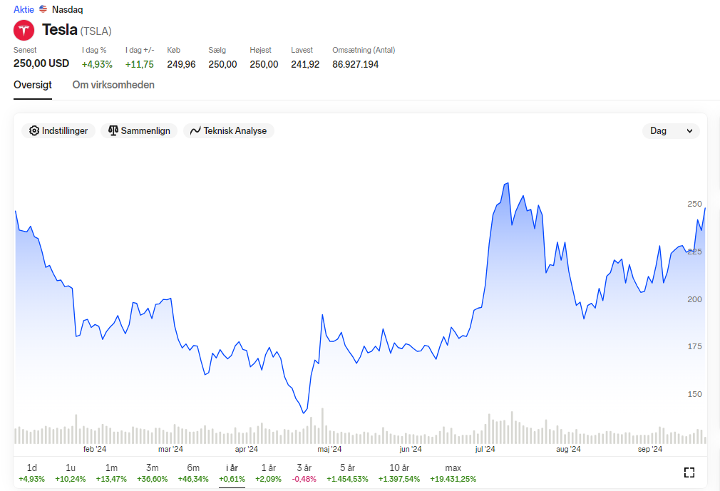The height and width of the screenshot is (491, 720).
Task: Select the i år time range
Action: (232, 473)
